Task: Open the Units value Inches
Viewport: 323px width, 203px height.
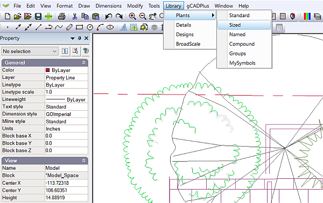Action: pyautogui.click(x=66, y=129)
